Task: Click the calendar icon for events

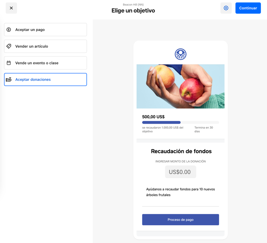Action: tap(9, 63)
